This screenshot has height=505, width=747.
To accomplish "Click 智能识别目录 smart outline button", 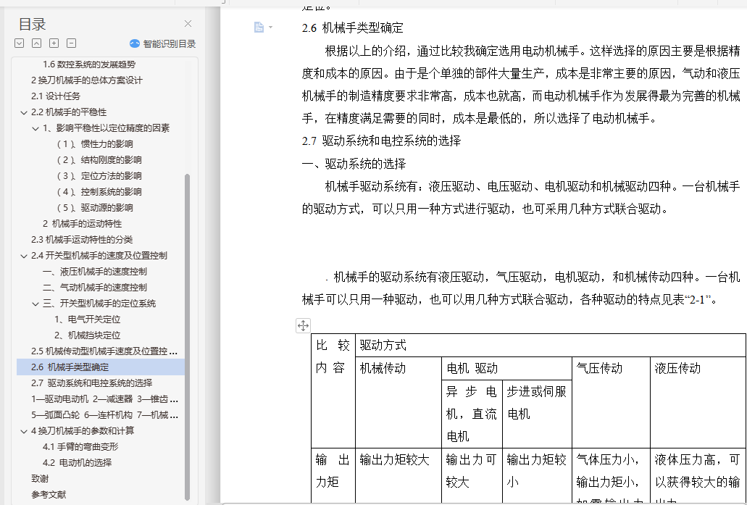I will 163,43.
